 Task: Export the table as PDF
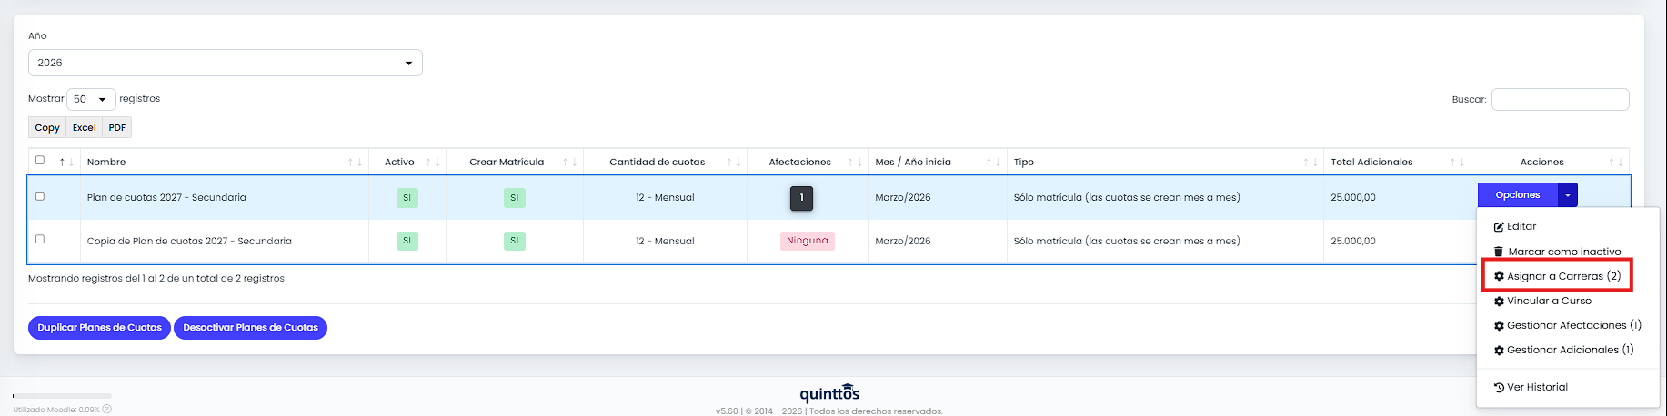click(x=117, y=127)
